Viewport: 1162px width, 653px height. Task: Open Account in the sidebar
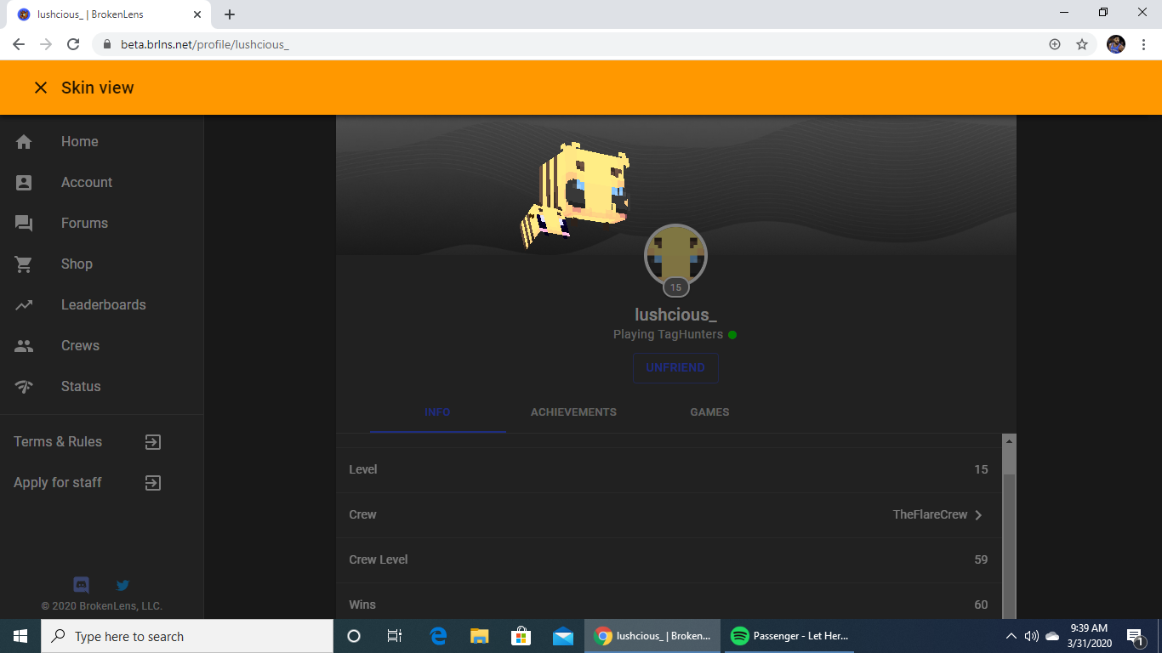pos(101,183)
